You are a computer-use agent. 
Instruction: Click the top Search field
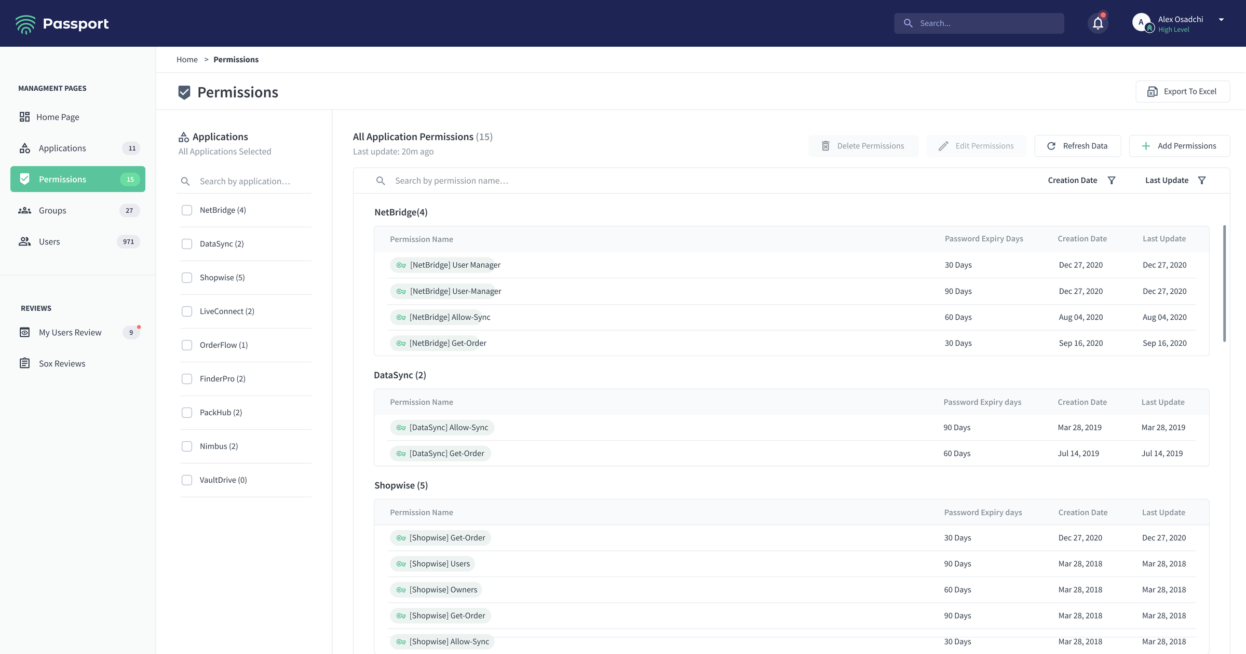(979, 23)
